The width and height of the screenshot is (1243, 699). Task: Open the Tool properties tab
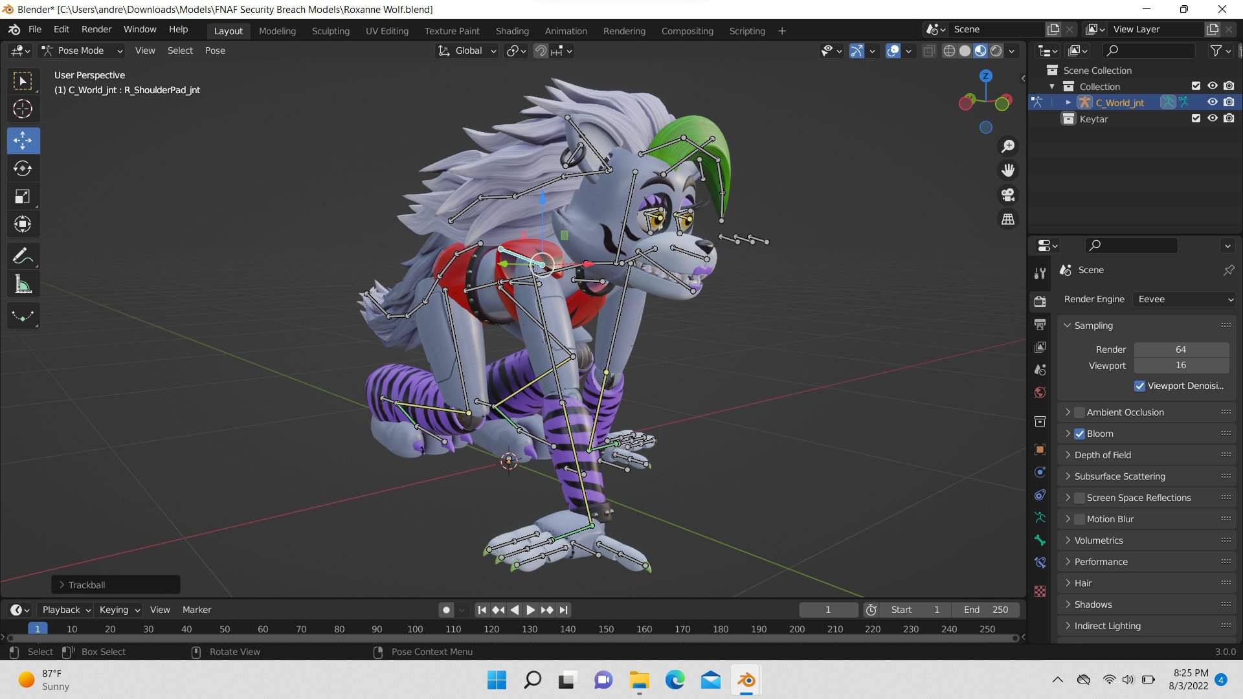[x=1040, y=274]
